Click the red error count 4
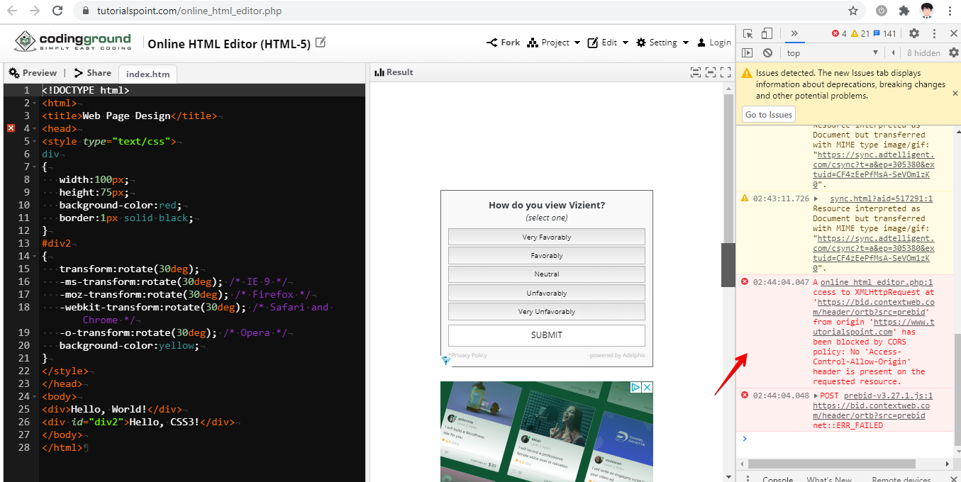Viewport: 961px width, 482px height. [839, 33]
